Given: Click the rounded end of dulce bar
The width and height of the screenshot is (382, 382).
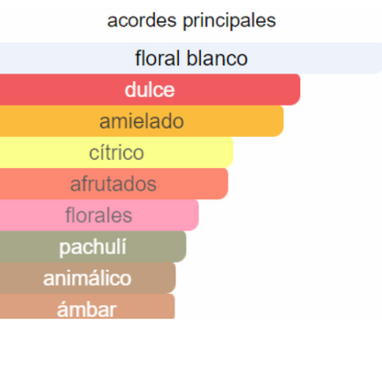Looking at the screenshot, I should pos(294,89).
